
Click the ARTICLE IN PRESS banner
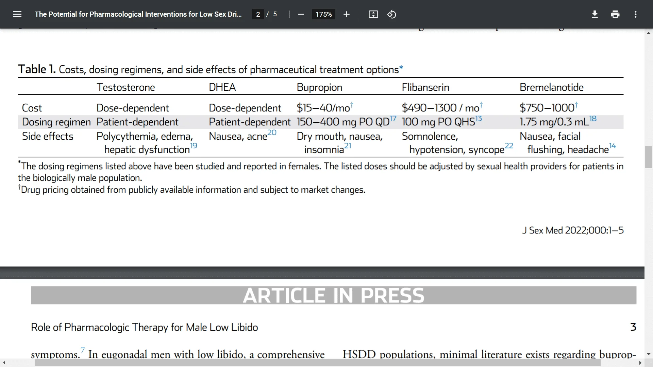pyautogui.click(x=334, y=295)
